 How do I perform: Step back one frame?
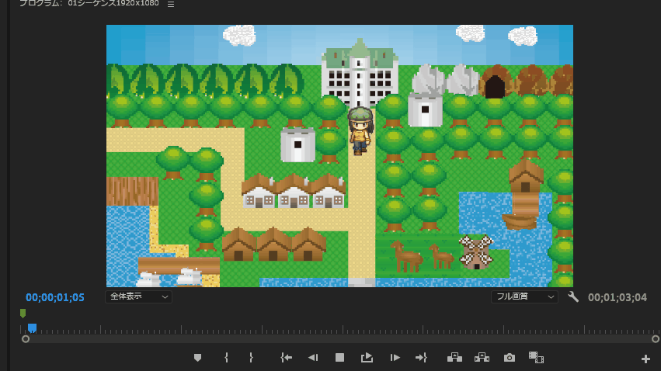click(x=312, y=358)
